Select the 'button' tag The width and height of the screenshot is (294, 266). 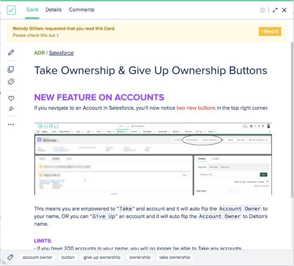point(68,258)
